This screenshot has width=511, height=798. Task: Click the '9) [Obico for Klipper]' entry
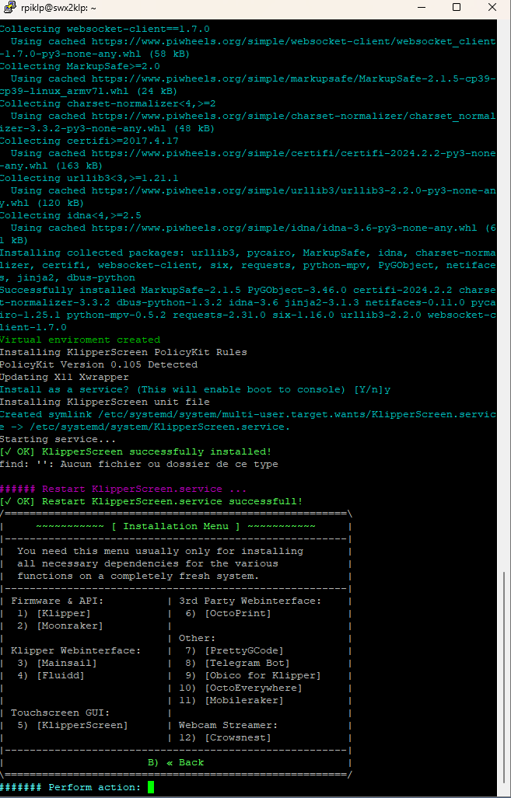click(x=253, y=675)
